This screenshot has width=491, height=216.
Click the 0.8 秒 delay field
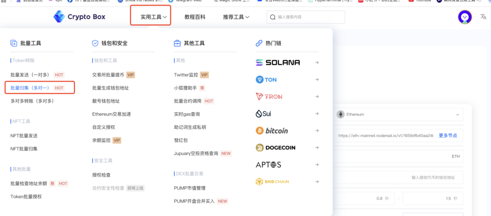coord(364,198)
